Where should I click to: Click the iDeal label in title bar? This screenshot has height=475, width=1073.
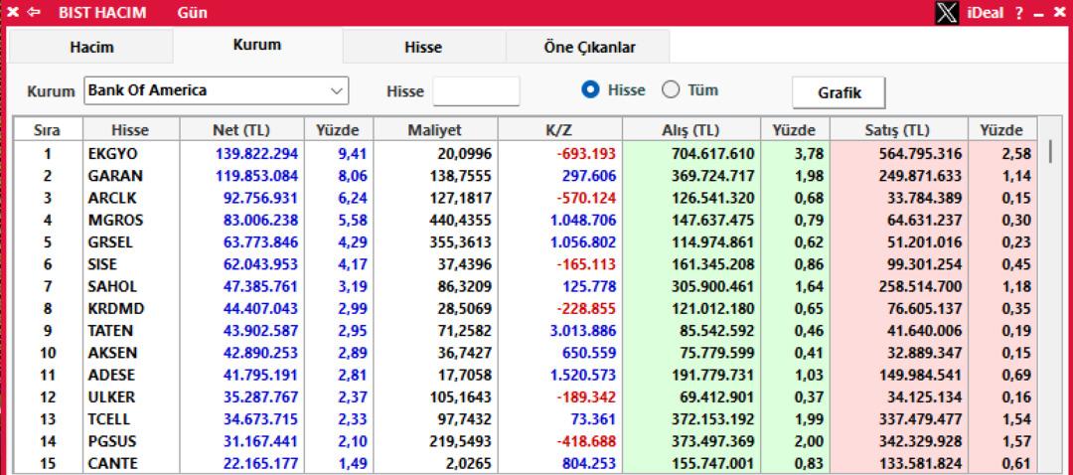click(987, 12)
